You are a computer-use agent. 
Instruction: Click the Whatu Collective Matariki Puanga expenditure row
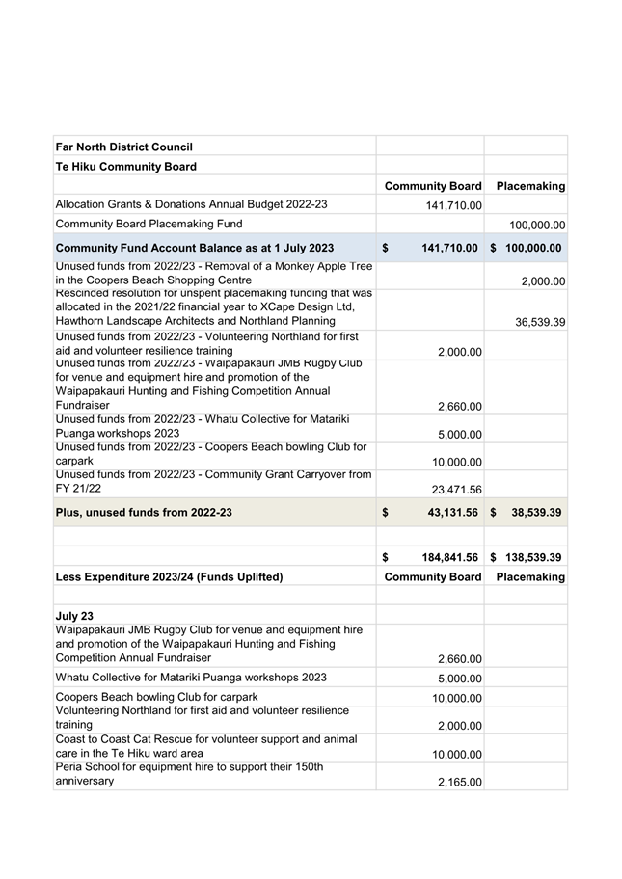pos(311,678)
